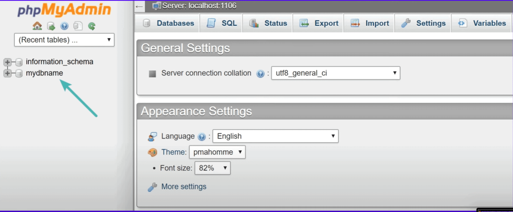513x212 pixels.
Task: Expand the mydbname database node
Action: coord(7,73)
